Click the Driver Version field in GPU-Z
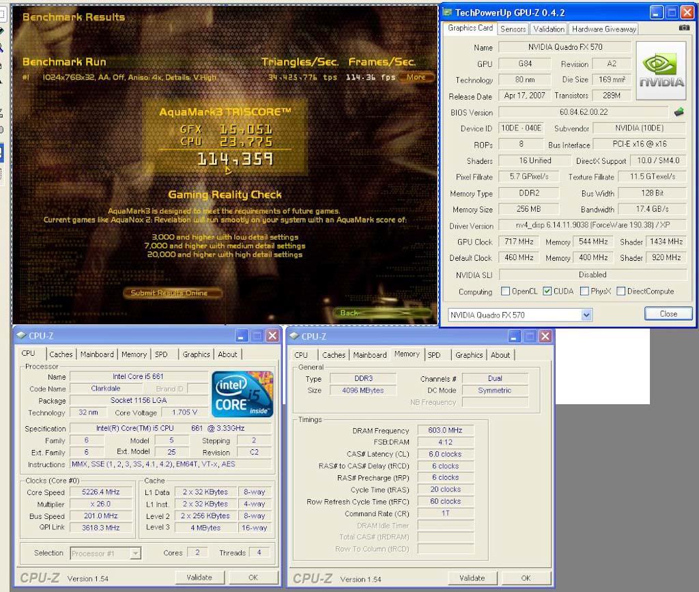Image resolution: width=699 pixels, height=592 pixels. point(593,225)
